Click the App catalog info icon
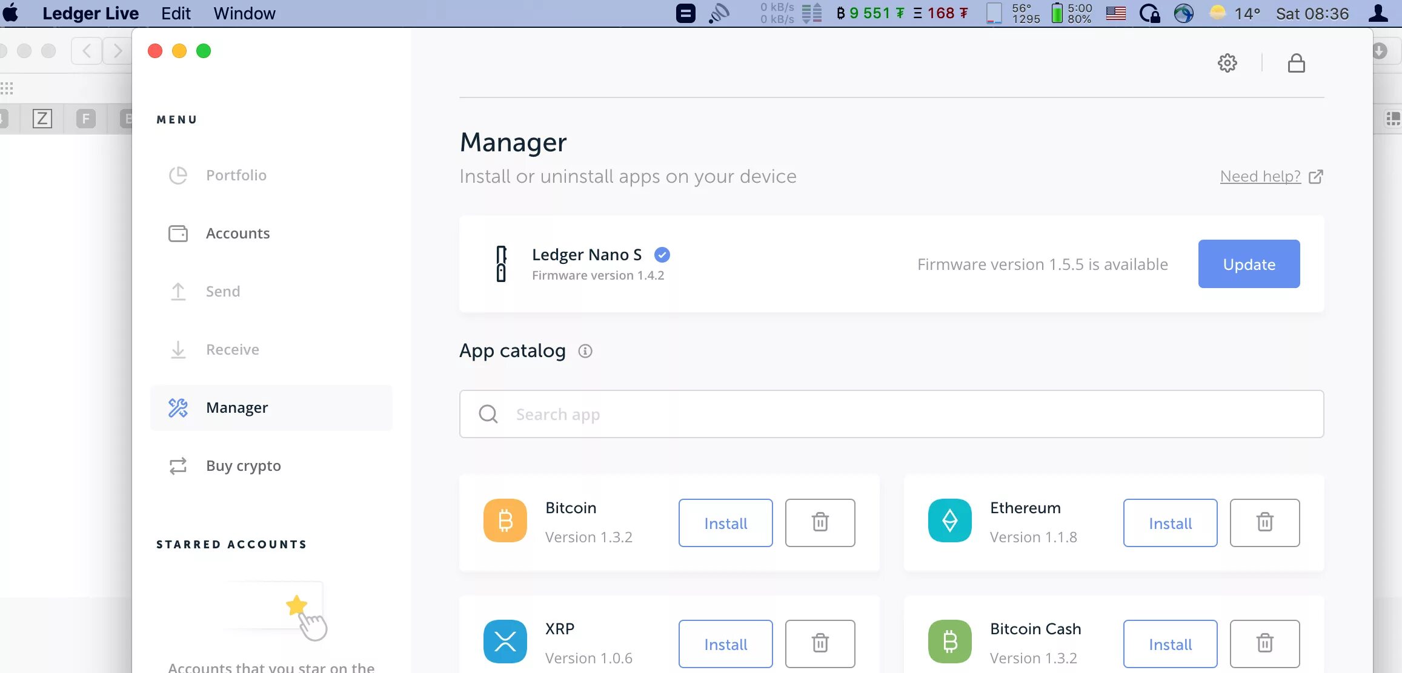The width and height of the screenshot is (1402, 673). point(585,351)
